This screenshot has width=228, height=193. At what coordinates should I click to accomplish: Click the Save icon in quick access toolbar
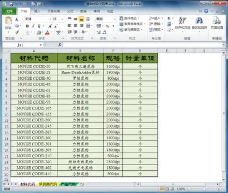tap(11, 4)
